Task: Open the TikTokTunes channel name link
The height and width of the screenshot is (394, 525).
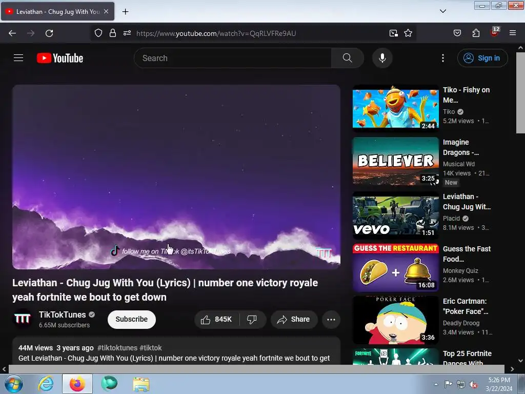Action: click(x=62, y=314)
